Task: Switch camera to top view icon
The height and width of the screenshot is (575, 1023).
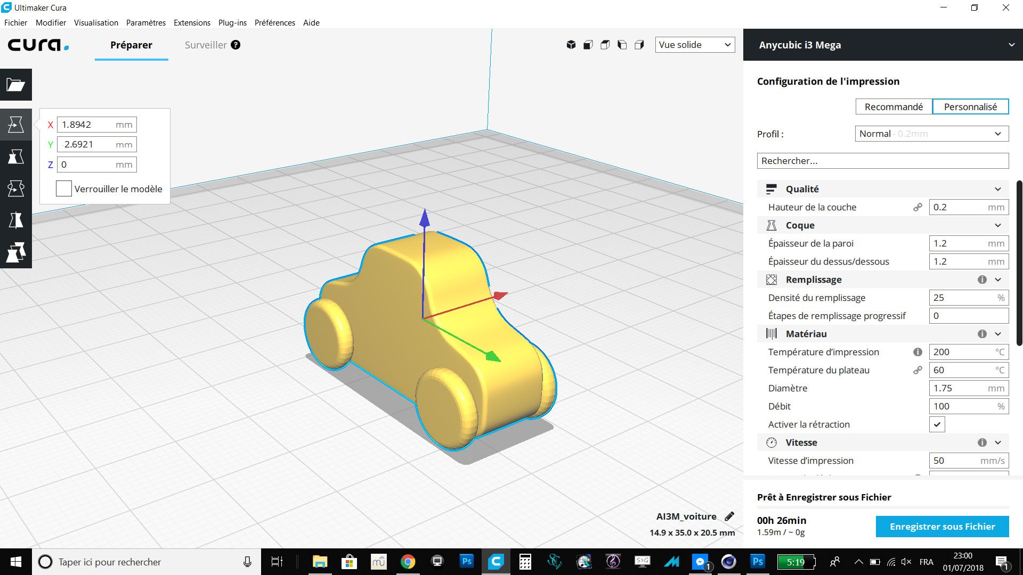Action: (605, 45)
